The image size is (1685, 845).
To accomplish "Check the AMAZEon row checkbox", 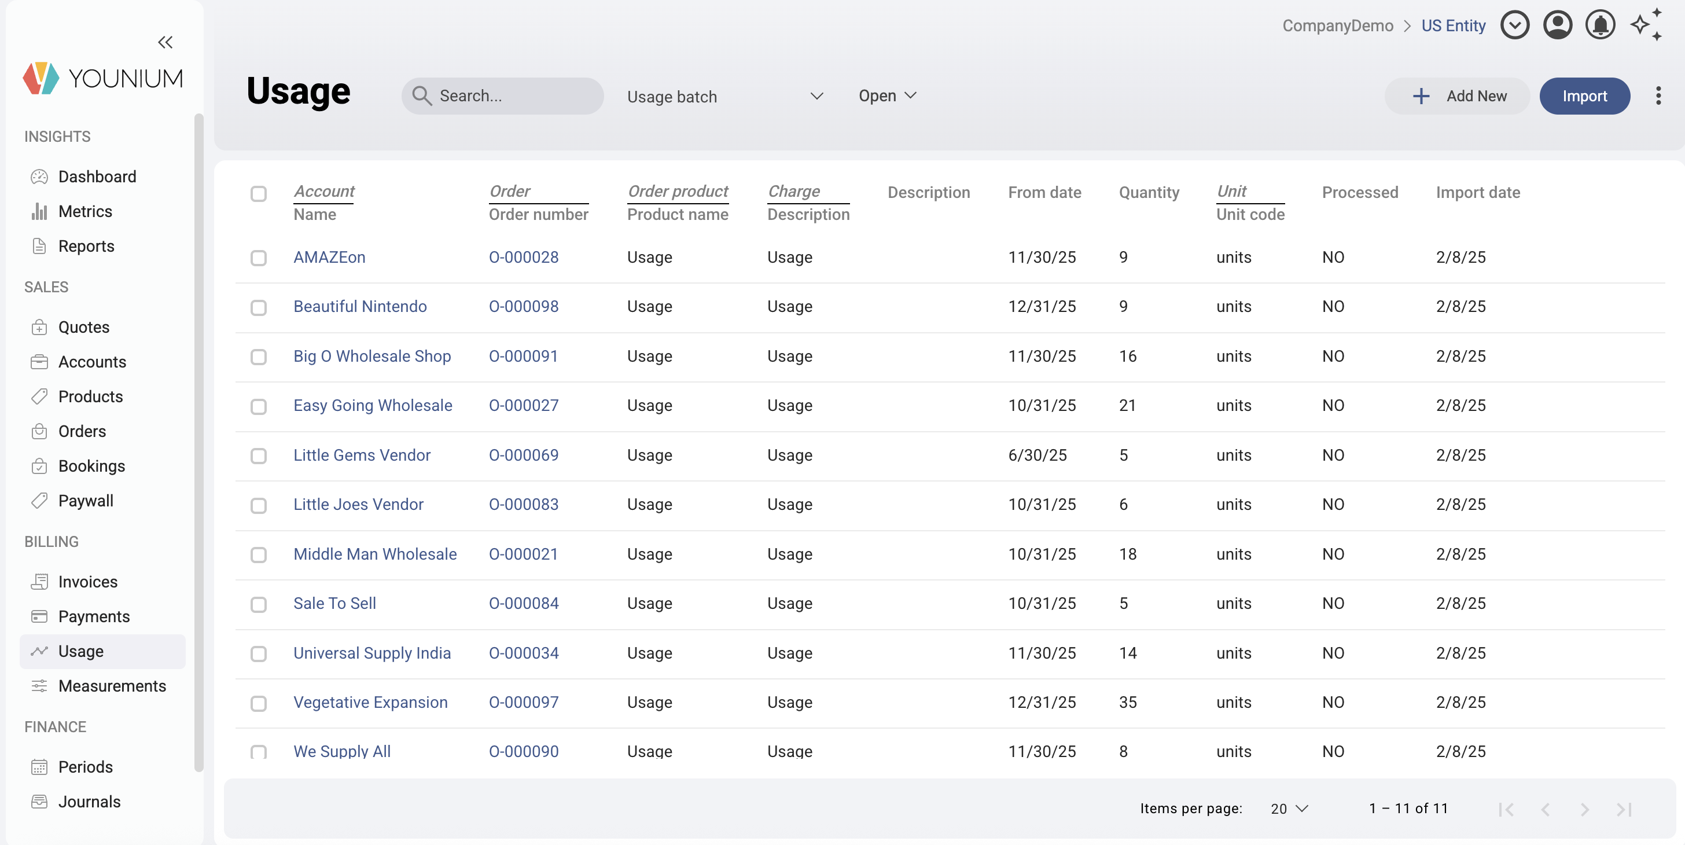I will 259,258.
